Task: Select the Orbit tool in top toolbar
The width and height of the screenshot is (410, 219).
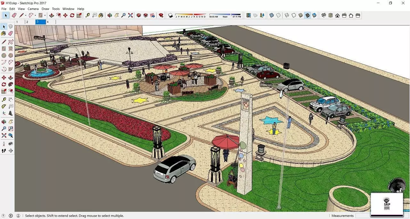Action: coord(110,15)
